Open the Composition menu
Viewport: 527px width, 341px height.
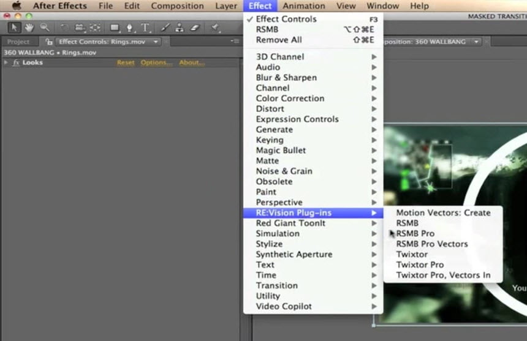(x=178, y=6)
